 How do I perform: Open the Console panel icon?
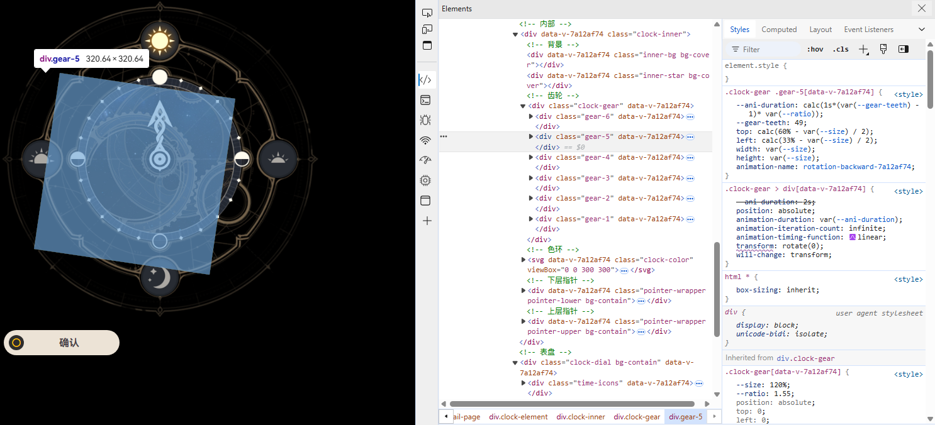426,100
